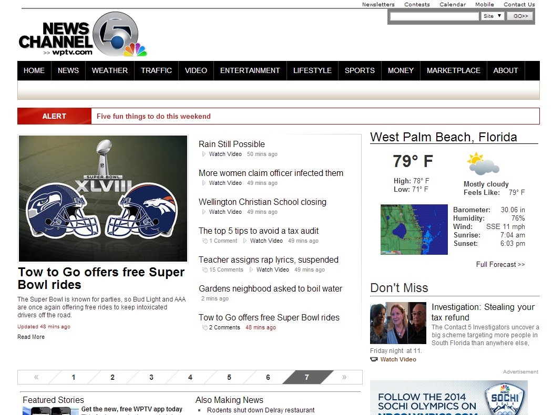Click Read More under Super Bowl story
Viewport: 553px width, 415px height.
point(31,337)
